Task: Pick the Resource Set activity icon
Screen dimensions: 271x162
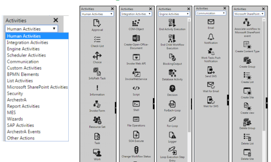Action: pyautogui.click(x=97, y=120)
